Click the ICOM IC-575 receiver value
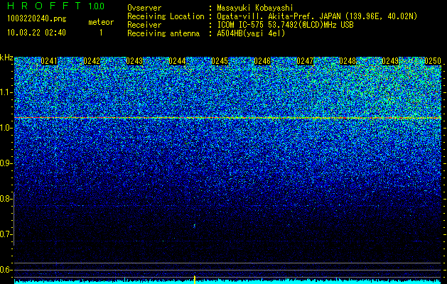The image size is (447, 284). tap(285, 25)
